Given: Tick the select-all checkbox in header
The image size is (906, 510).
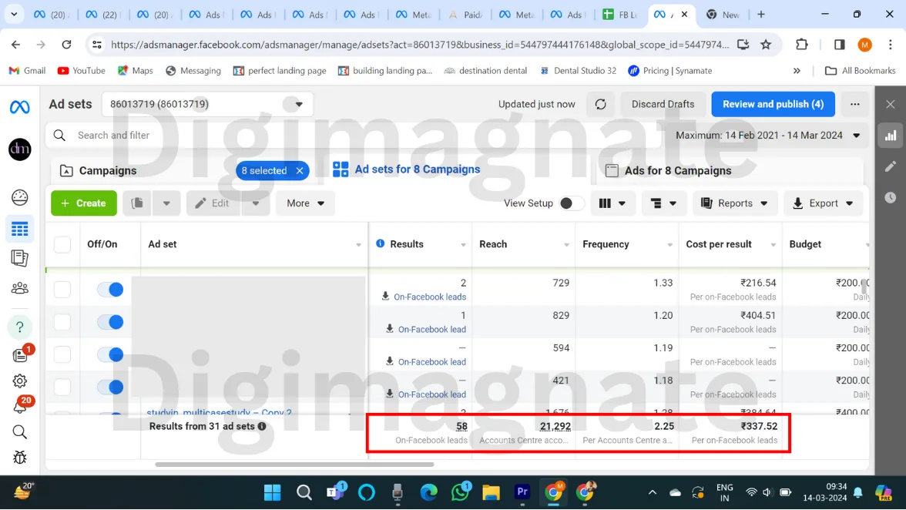Looking at the screenshot, I should coord(62,244).
